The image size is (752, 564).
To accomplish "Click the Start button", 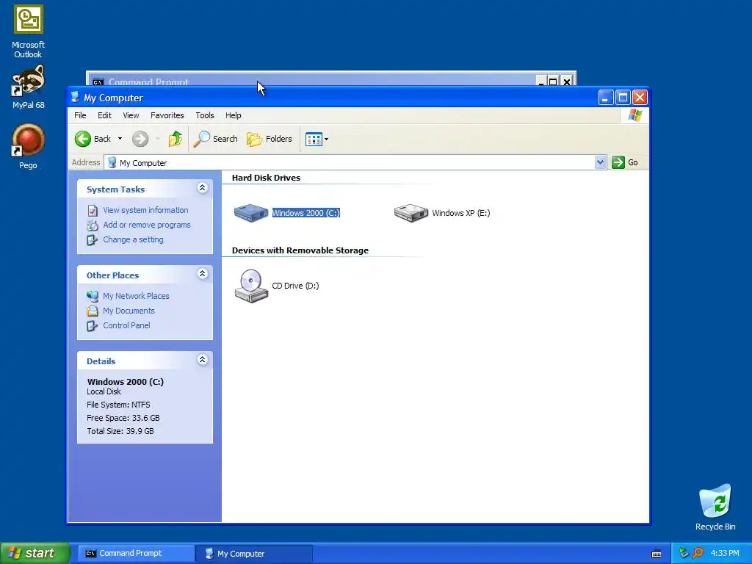I will [35, 553].
